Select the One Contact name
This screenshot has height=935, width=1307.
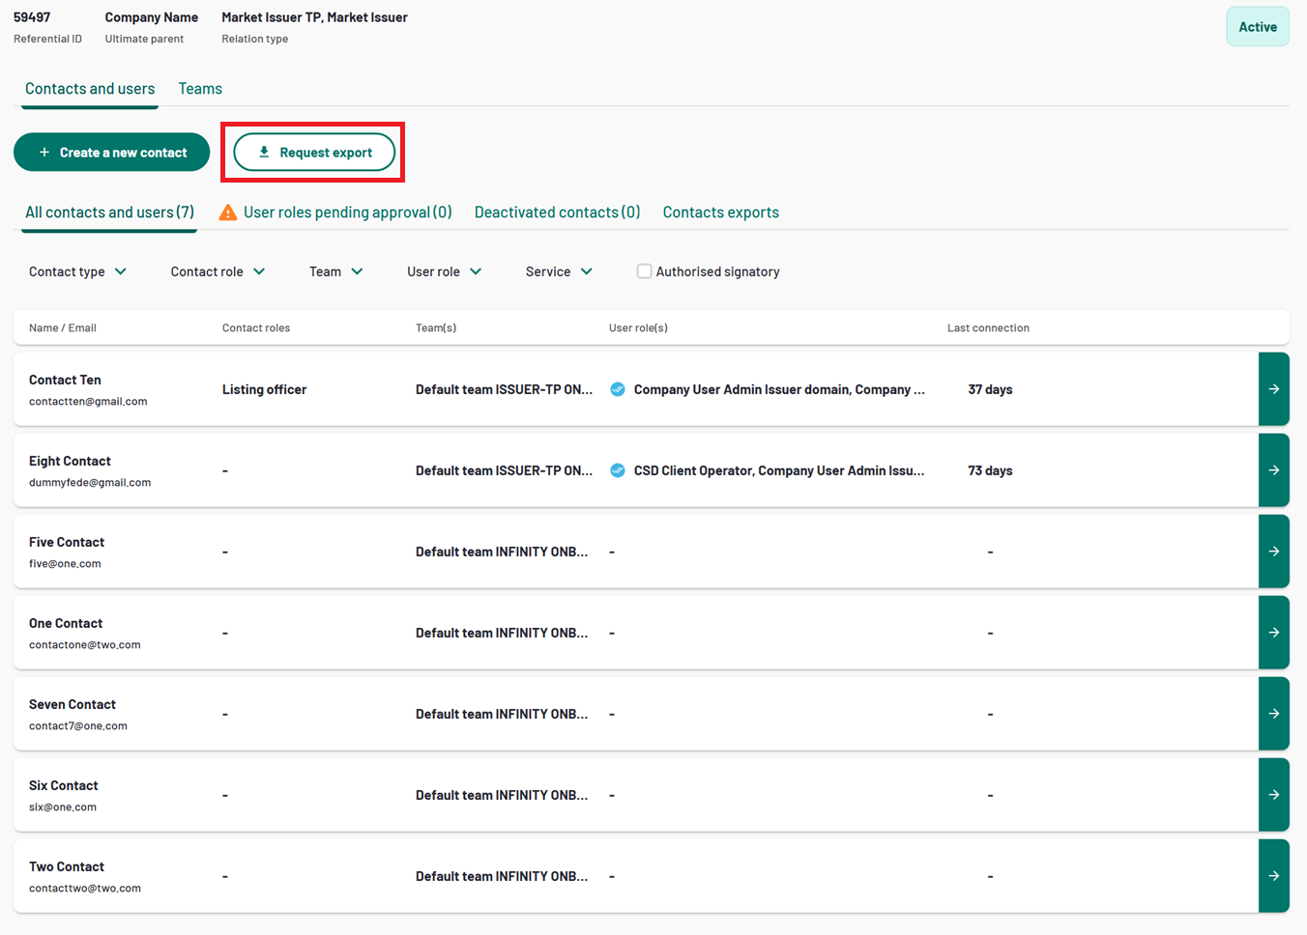pos(66,624)
